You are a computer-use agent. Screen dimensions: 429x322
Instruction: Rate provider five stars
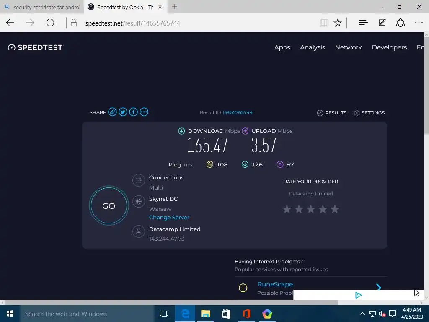(335, 209)
